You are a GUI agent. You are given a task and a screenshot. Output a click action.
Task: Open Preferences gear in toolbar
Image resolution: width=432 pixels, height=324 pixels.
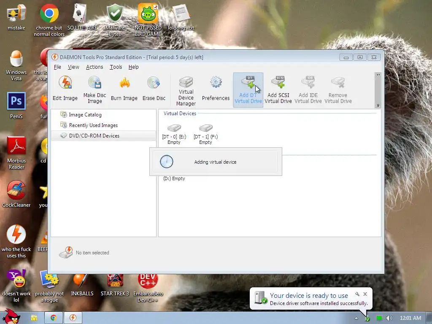click(x=216, y=89)
